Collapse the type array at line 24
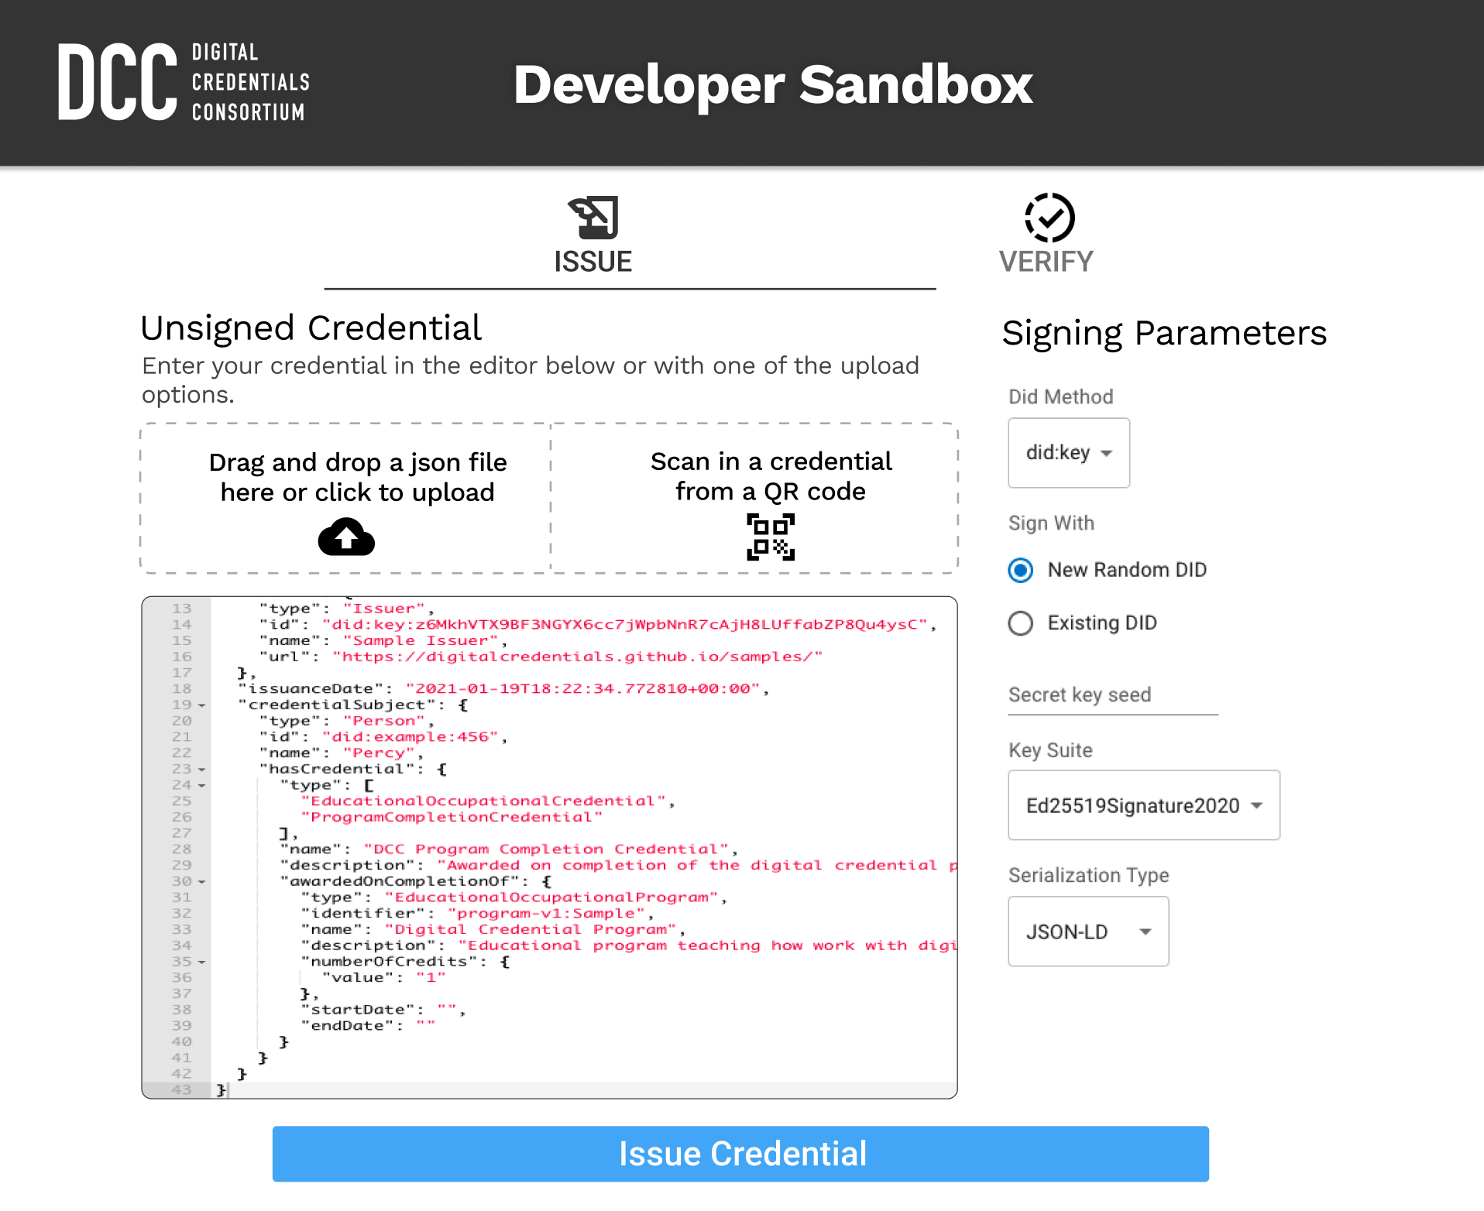The height and width of the screenshot is (1211, 1484). (x=201, y=785)
